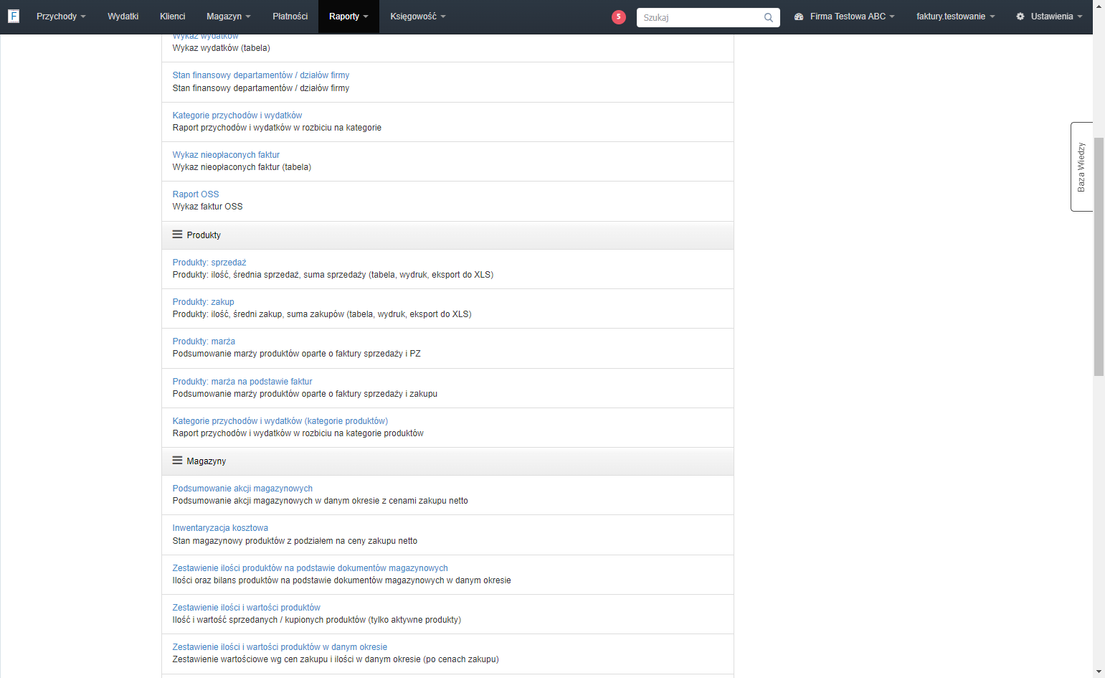Go to the Wydatki menu item
This screenshot has height=678, width=1105.
point(123,17)
